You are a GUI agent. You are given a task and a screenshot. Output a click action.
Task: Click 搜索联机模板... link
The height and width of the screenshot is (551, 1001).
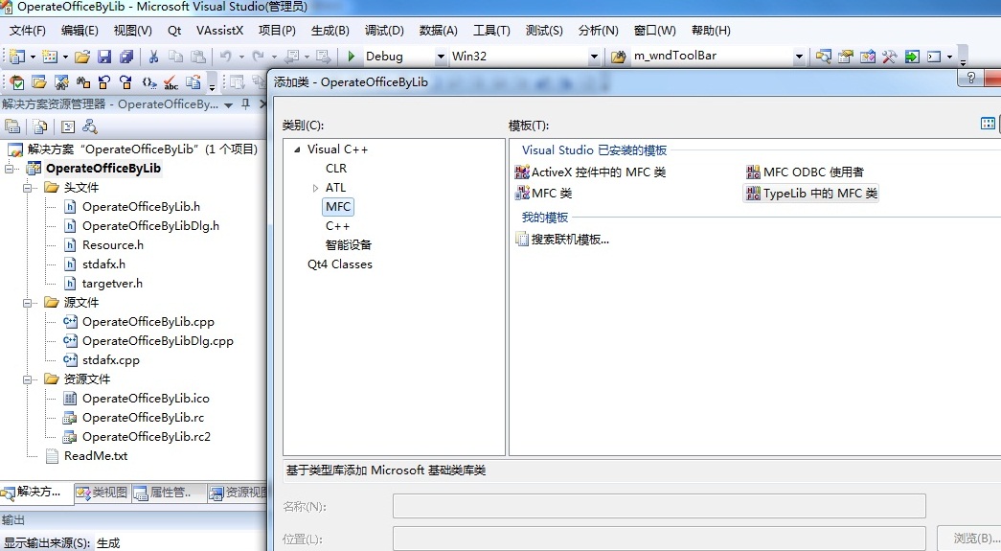(x=562, y=241)
